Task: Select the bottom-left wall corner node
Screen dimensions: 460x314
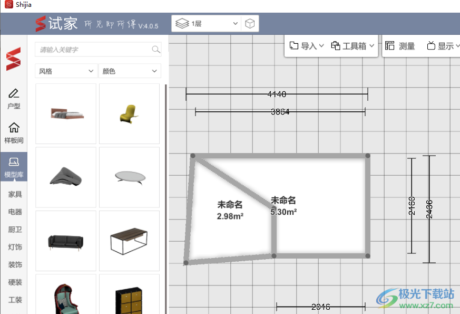Action: [186, 263]
